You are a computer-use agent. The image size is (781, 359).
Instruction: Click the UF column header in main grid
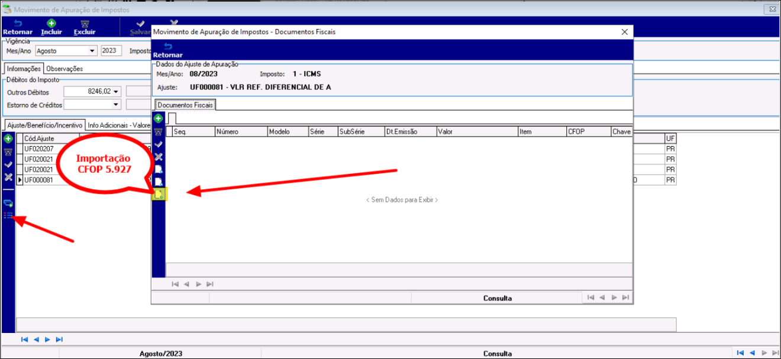[x=670, y=138]
